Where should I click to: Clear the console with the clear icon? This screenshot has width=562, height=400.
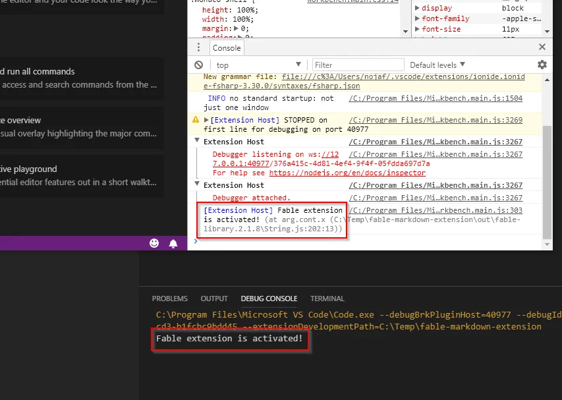tap(198, 65)
